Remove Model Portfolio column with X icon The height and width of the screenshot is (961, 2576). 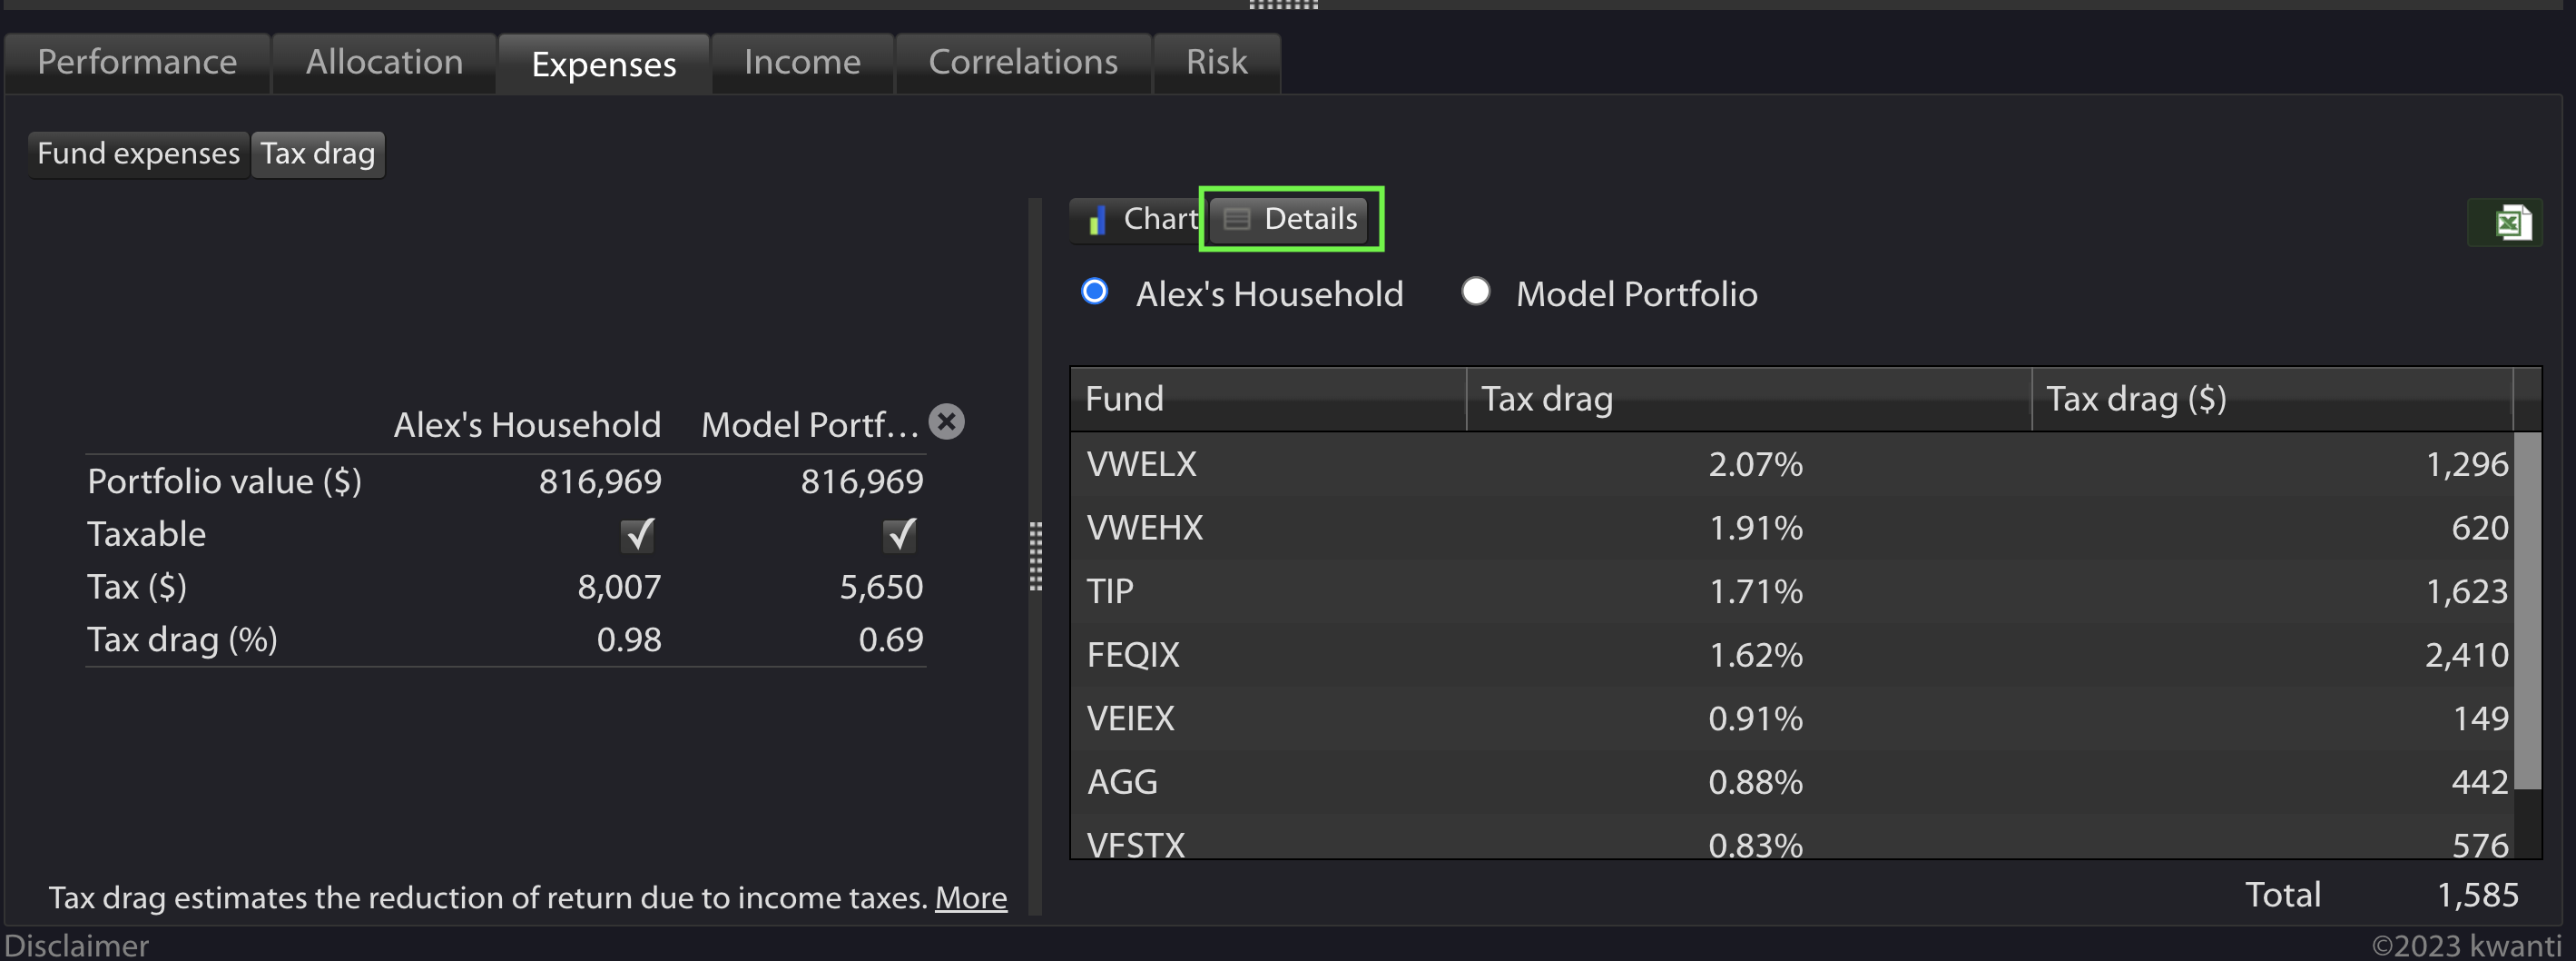pyautogui.click(x=946, y=421)
